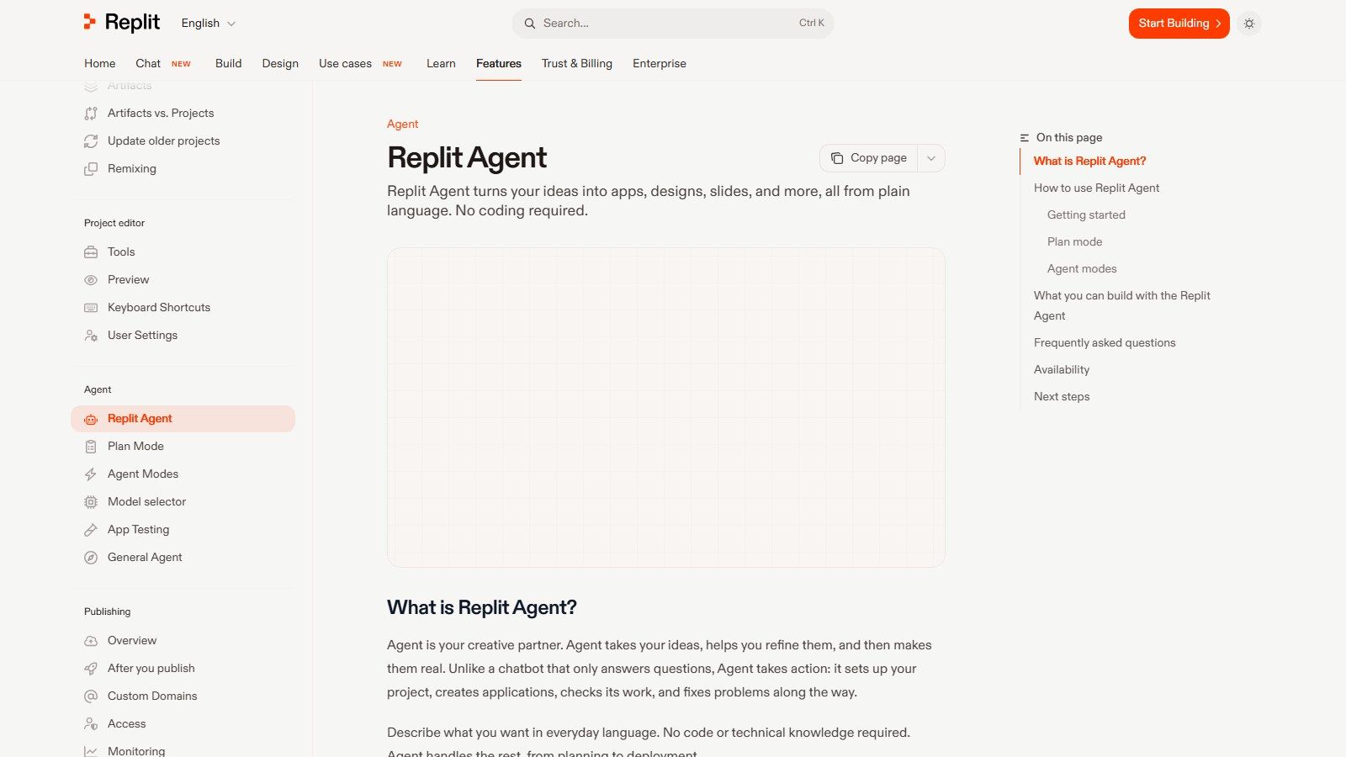1346x757 pixels.
Task: Jump to Next steps section
Action: [1062, 397]
